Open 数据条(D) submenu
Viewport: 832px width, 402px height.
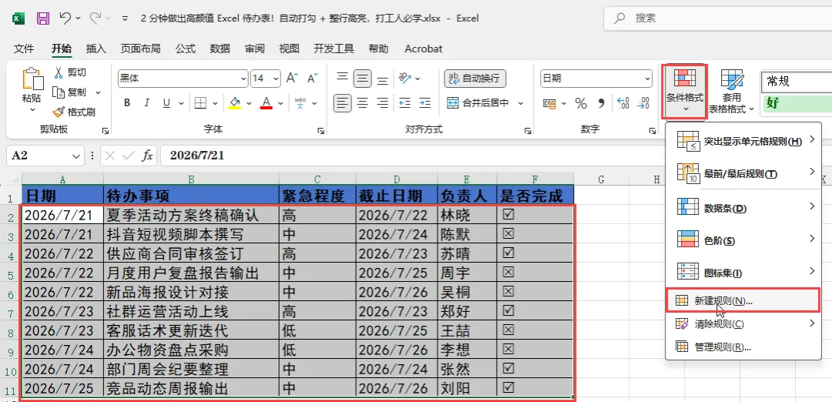743,207
